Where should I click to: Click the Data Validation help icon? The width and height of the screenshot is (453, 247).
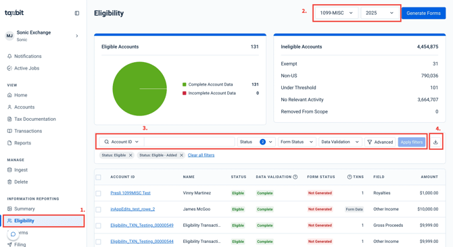coord(295,177)
